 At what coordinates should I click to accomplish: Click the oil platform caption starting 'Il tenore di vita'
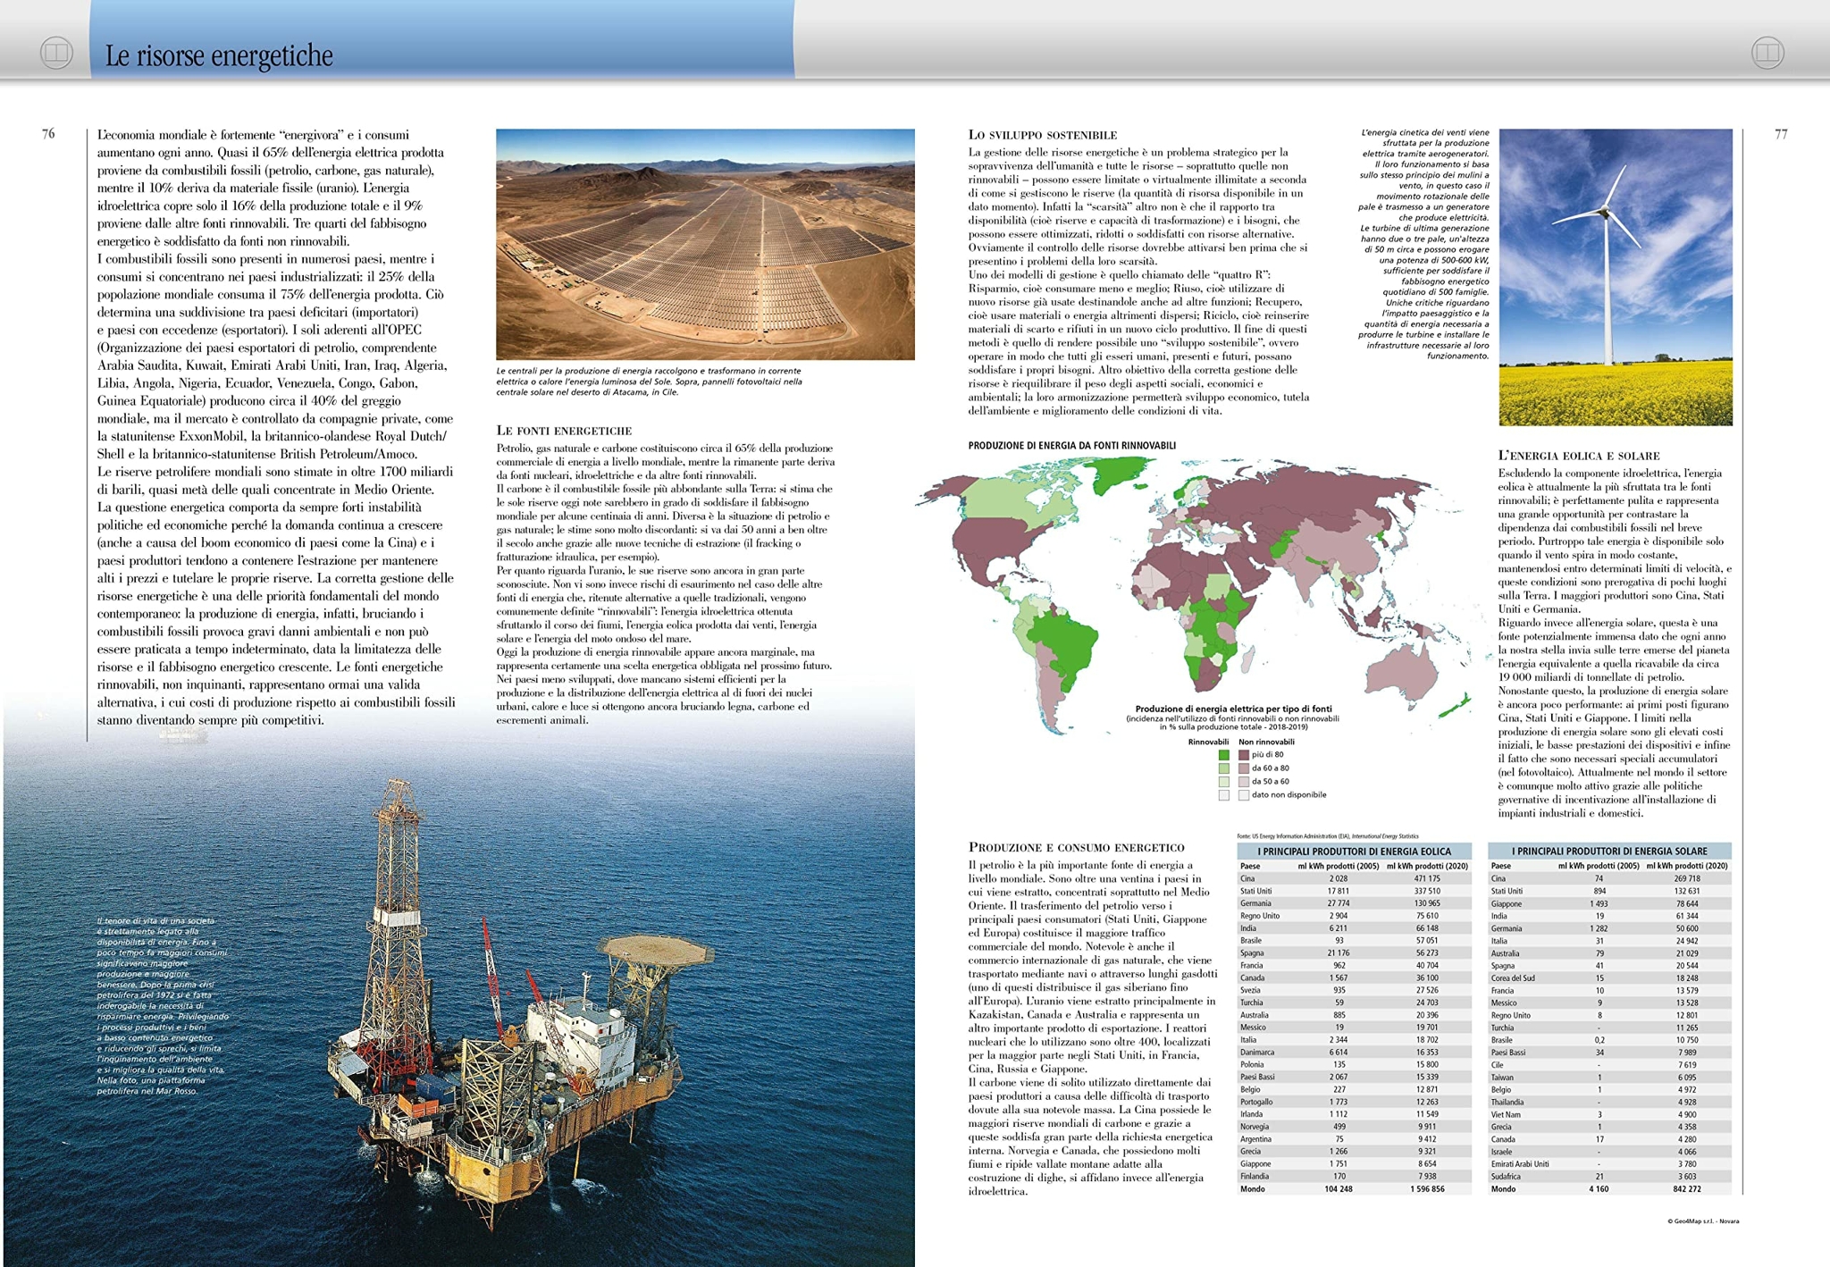coord(163,1005)
